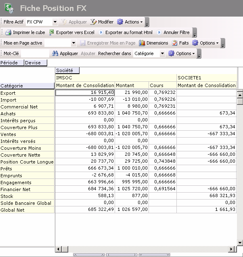Click the Devise dimension button
This screenshot has width=243, height=257.
point(36,63)
